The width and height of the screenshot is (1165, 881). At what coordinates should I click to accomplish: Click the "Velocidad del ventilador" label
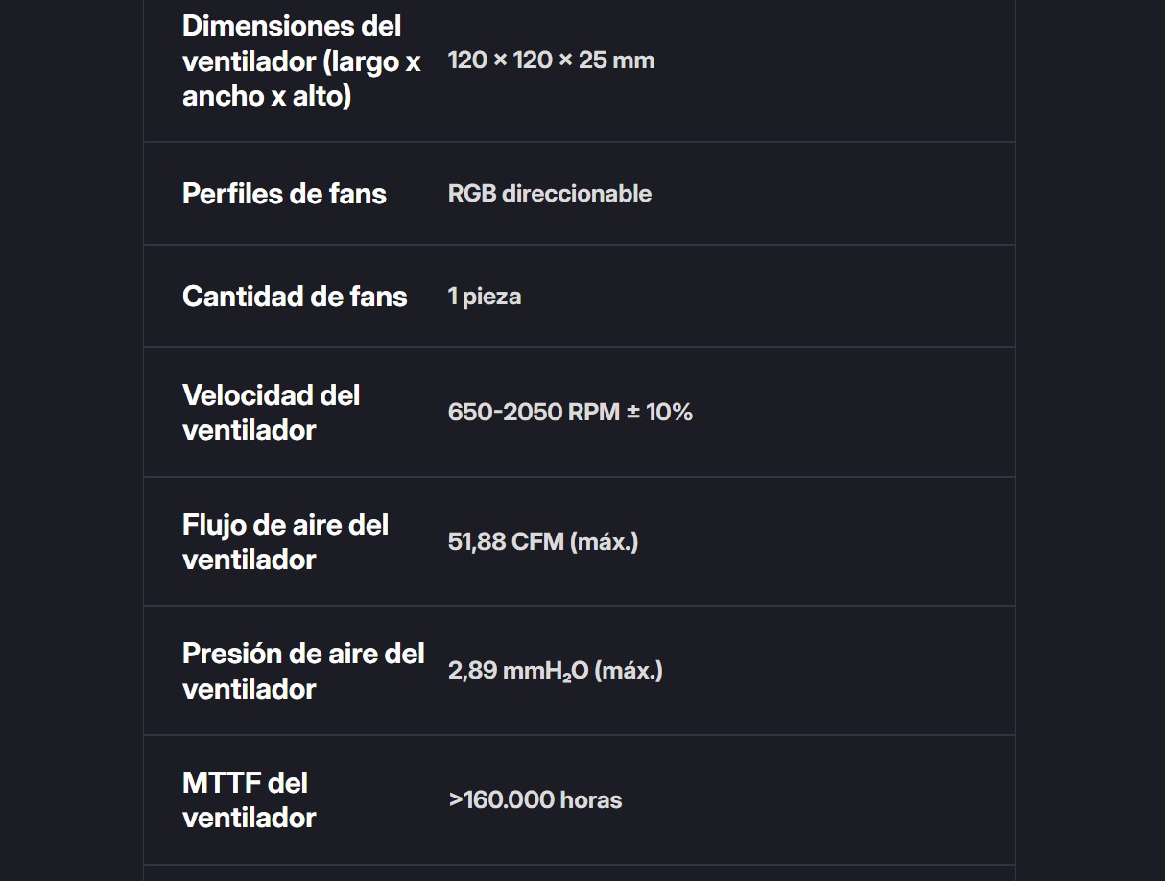[x=272, y=413]
